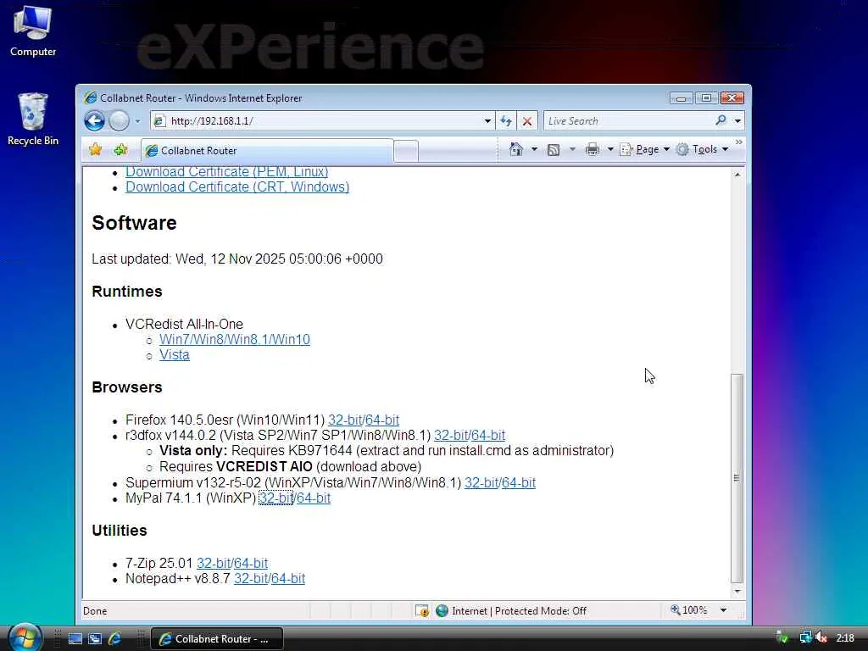Launch Internet Explorer from quick launch

(115, 639)
